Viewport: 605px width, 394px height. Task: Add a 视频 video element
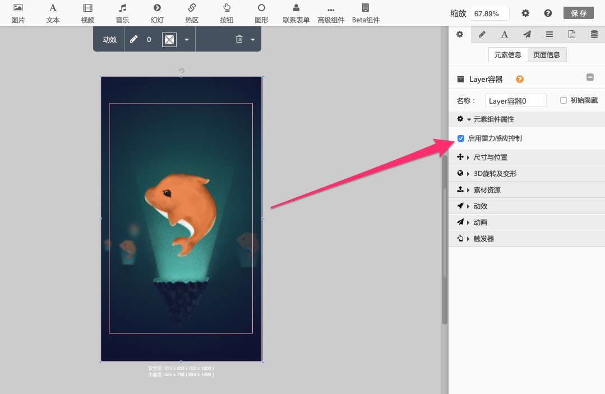(x=87, y=13)
